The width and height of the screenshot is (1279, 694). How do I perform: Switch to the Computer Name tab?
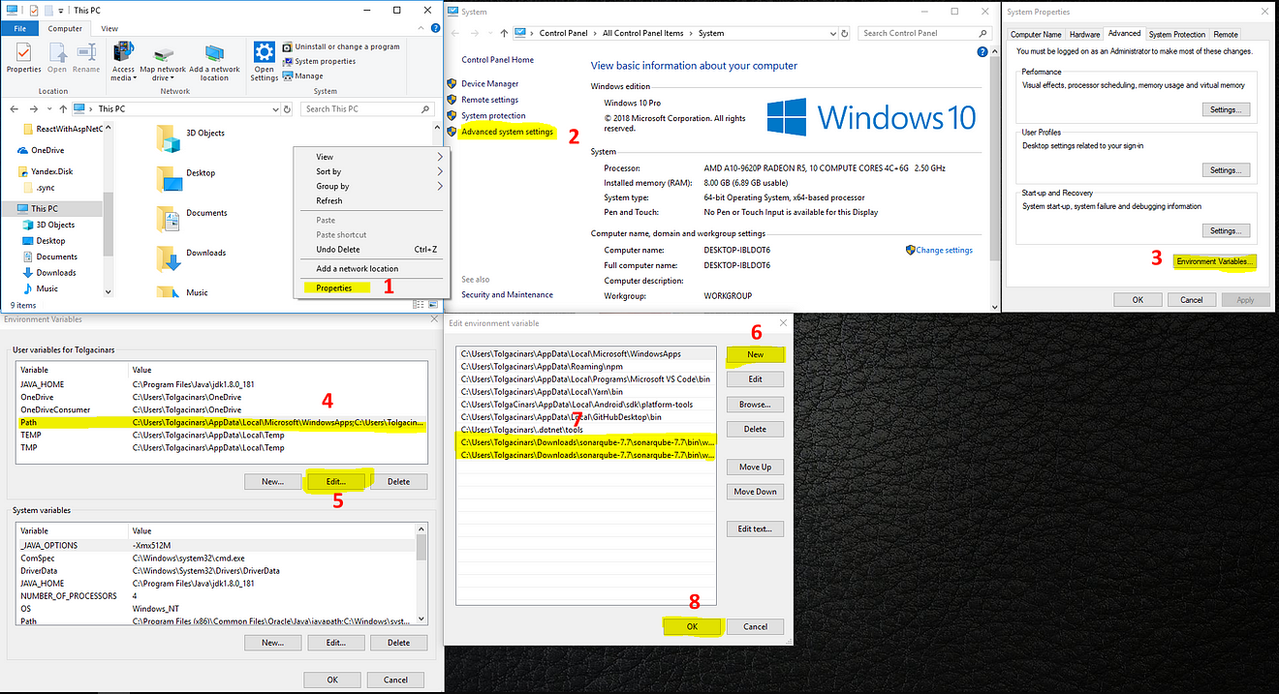1036,34
